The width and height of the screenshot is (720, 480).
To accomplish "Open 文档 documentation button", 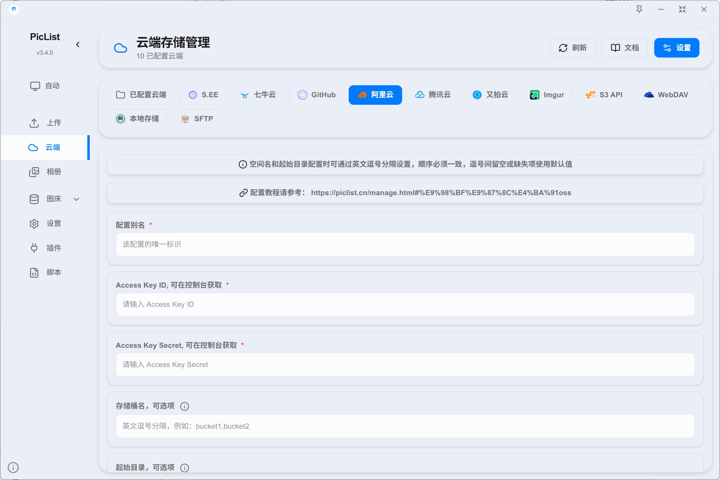I will coord(625,48).
